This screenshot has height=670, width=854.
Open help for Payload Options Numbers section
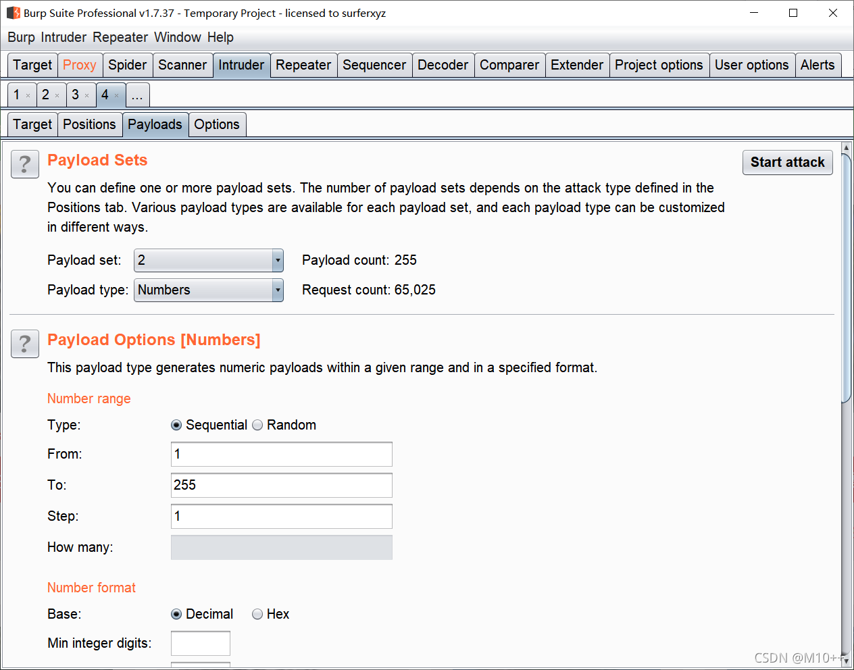(25, 344)
